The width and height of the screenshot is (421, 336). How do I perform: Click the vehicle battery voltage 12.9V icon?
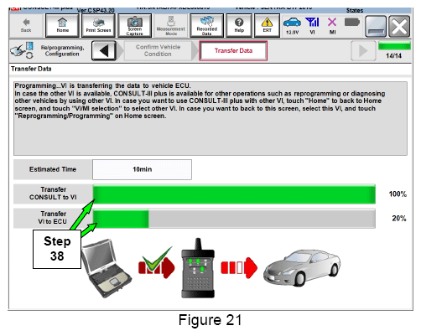coord(292,26)
